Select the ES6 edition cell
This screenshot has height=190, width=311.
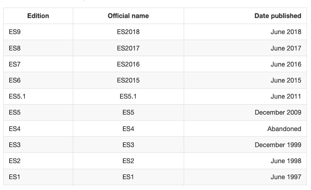click(x=14, y=80)
